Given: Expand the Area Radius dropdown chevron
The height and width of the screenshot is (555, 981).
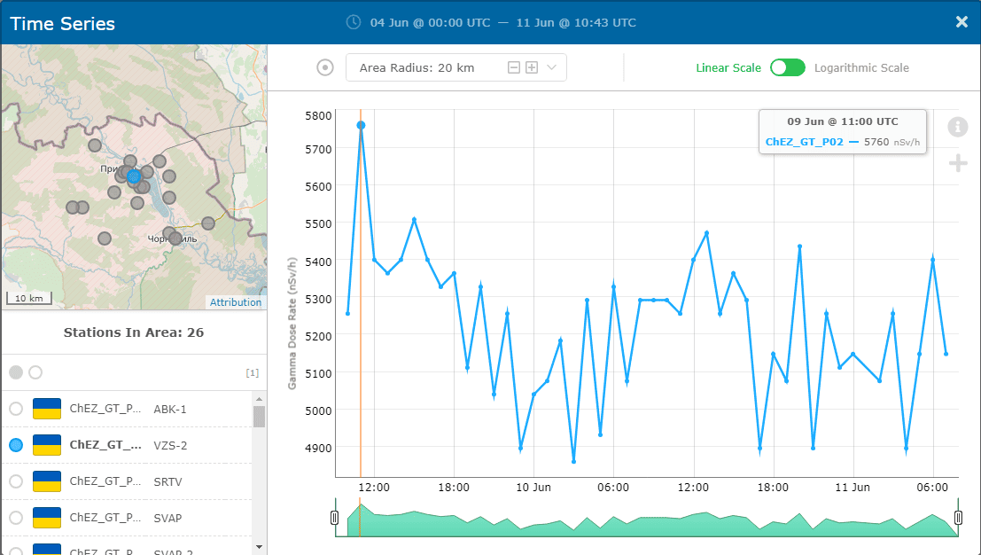Looking at the screenshot, I should click(551, 68).
